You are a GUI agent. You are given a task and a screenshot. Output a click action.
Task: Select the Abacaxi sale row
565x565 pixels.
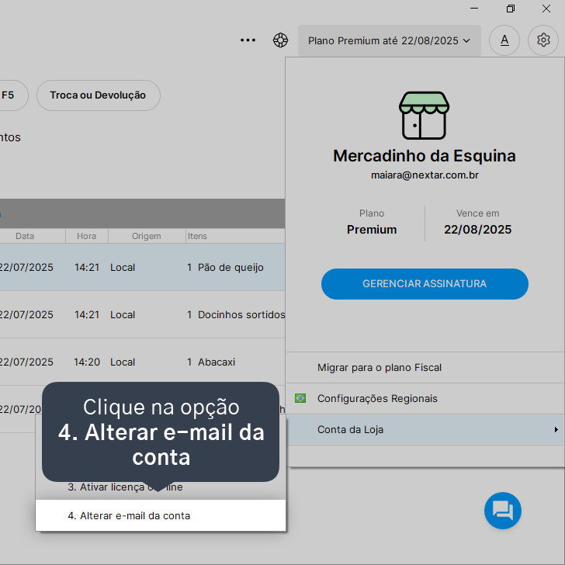(x=142, y=362)
